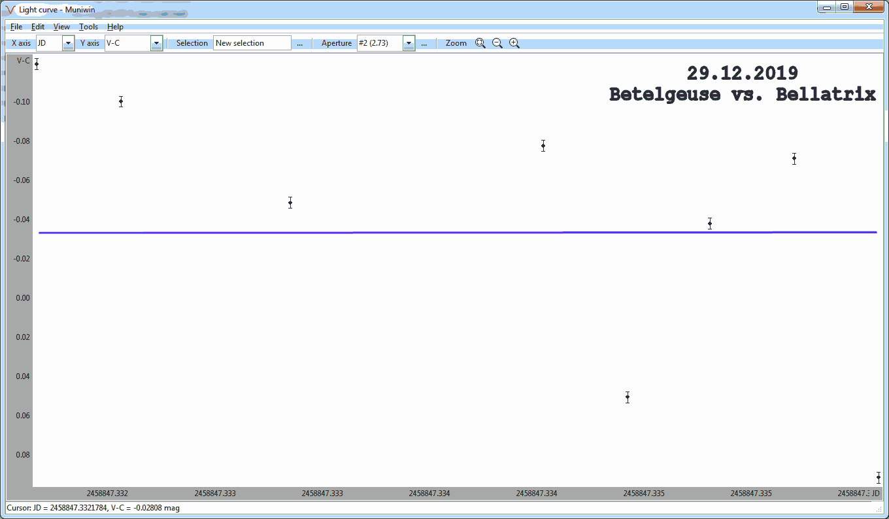Click the zoom in magnifier icon
The width and height of the screenshot is (889, 519).
pyautogui.click(x=514, y=43)
